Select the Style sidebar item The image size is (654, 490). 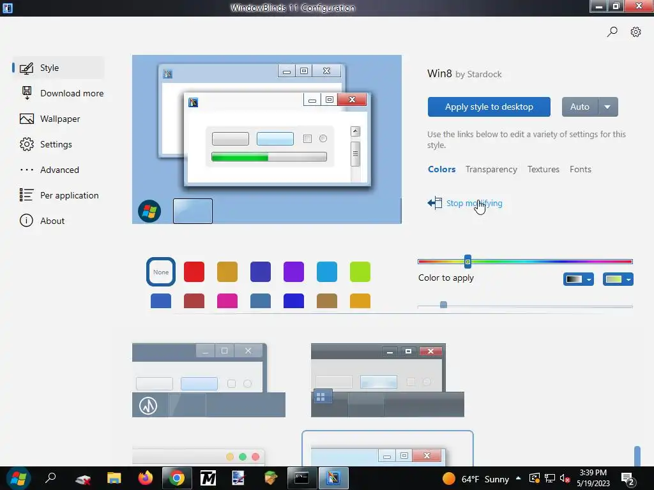[x=58, y=68]
